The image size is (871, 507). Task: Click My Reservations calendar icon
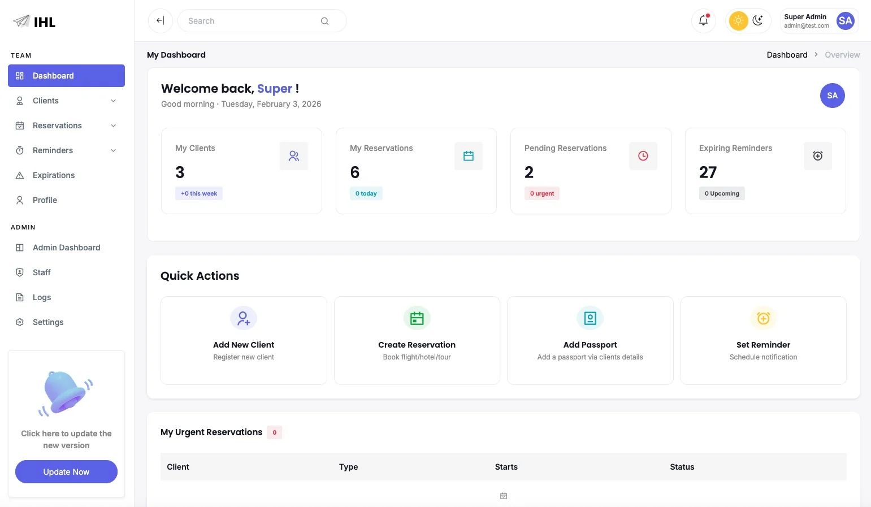[469, 156]
